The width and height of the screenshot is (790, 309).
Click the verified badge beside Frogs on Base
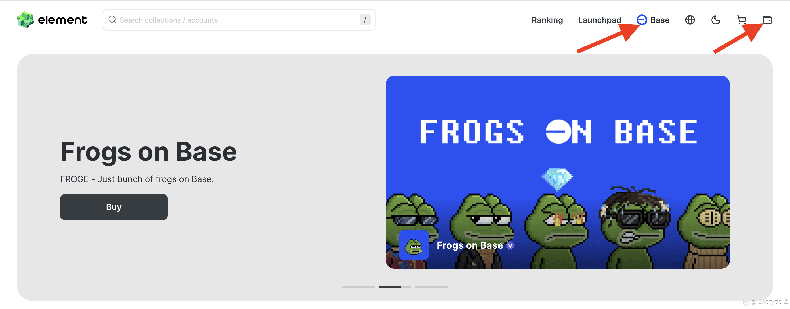(510, 245)
